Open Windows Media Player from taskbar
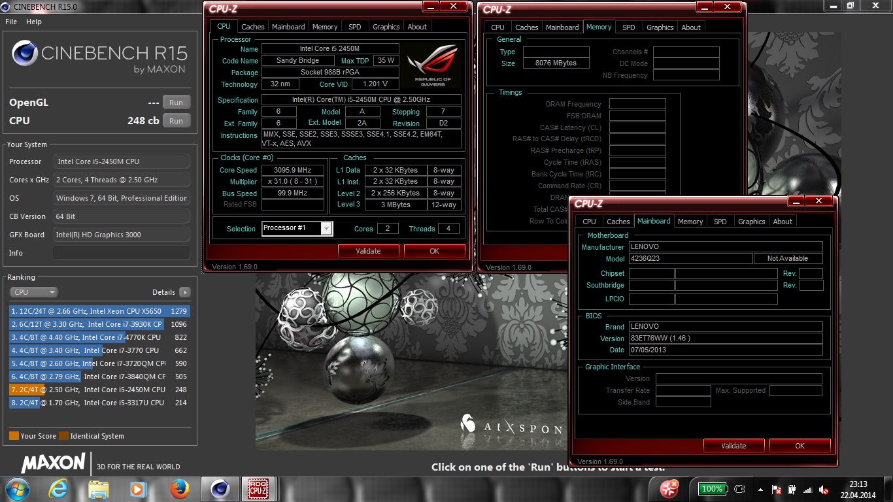 138,489
